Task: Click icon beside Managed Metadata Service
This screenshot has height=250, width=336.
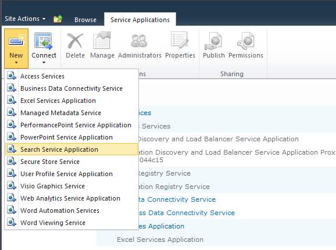Action: click(12, 112)
